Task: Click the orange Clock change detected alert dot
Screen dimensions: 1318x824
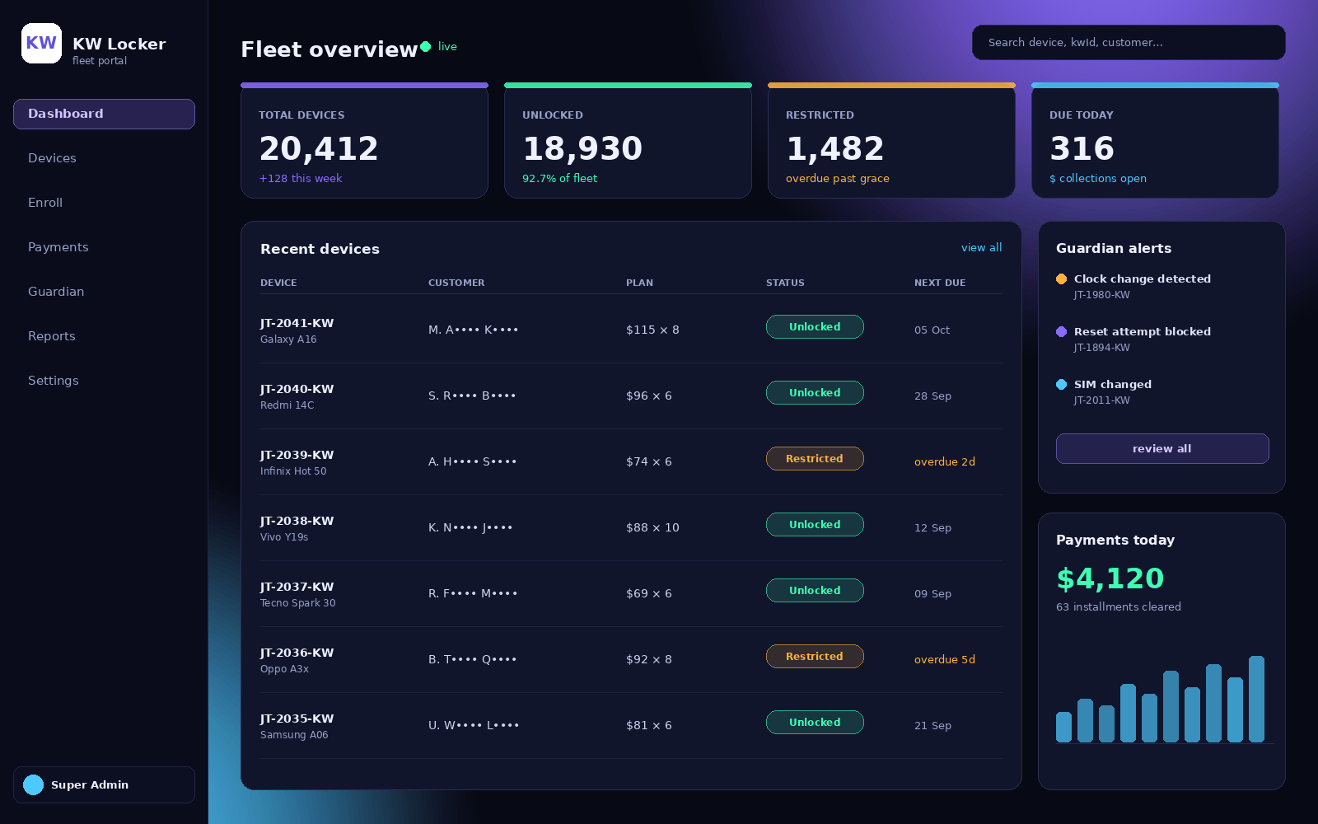Action: coord(1061,279)
